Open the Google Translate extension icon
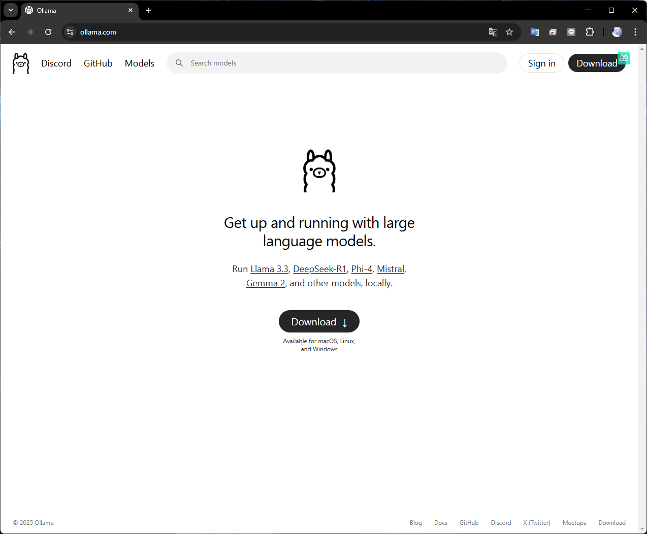 click(x=535, y=32)
